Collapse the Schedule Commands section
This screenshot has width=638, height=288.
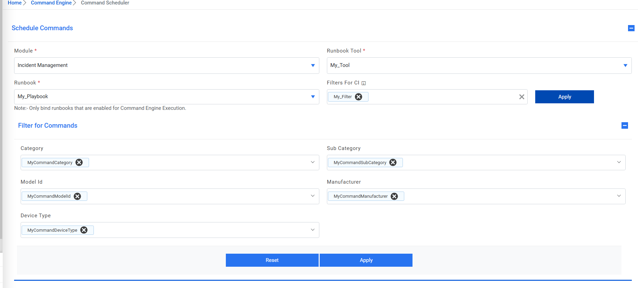[631, 28]
